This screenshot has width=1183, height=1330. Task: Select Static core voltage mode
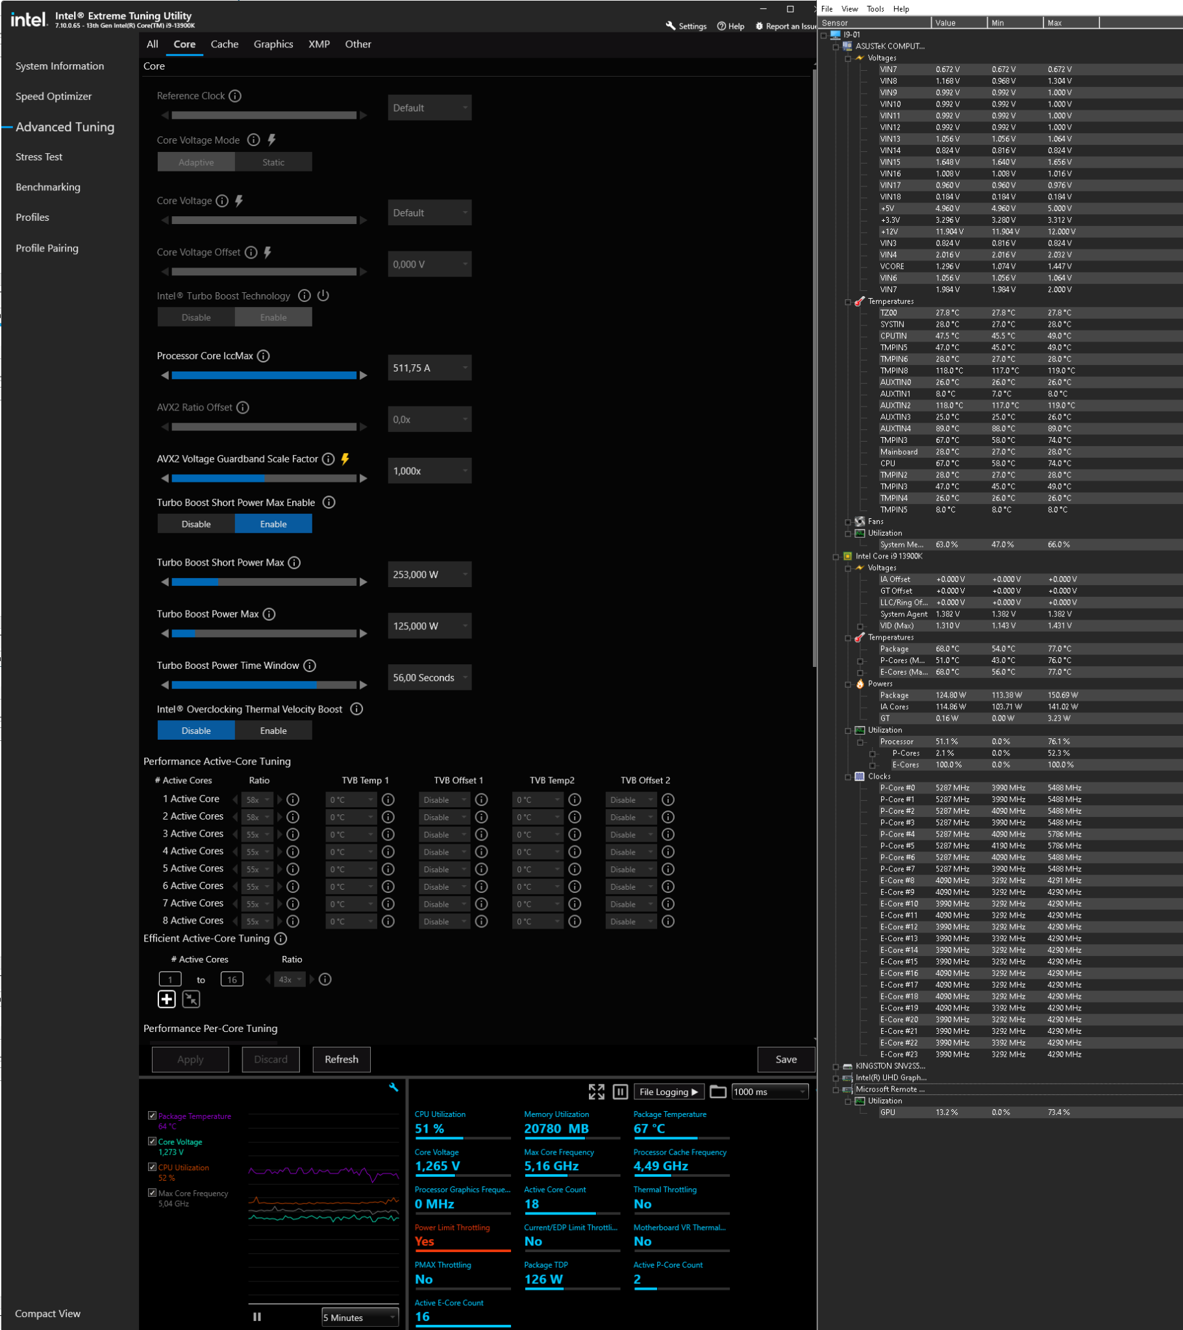273,162
